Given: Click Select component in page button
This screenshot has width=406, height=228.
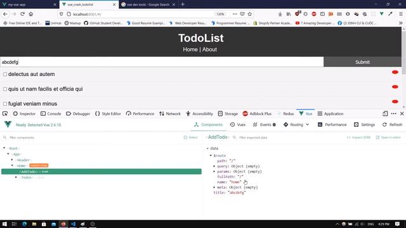Looking at the screenshot, I should [190, 137].
